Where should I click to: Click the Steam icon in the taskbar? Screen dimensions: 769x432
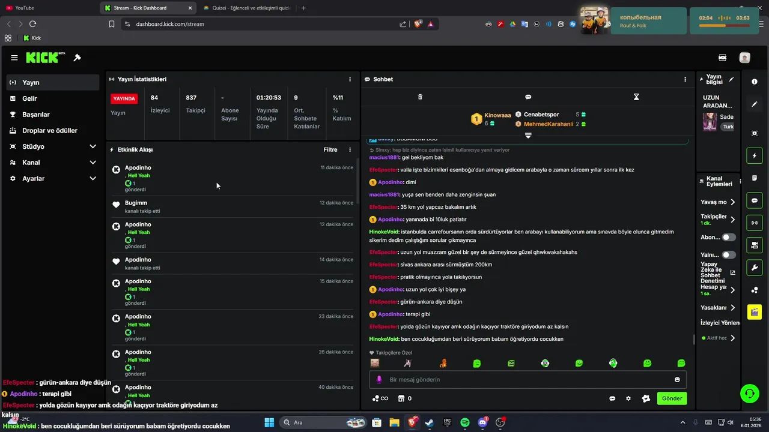[429, 422]
